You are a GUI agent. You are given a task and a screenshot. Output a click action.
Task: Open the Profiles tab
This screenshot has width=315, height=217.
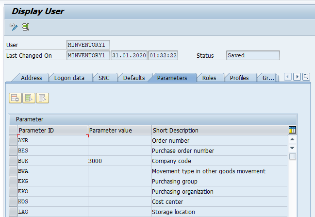239,78
